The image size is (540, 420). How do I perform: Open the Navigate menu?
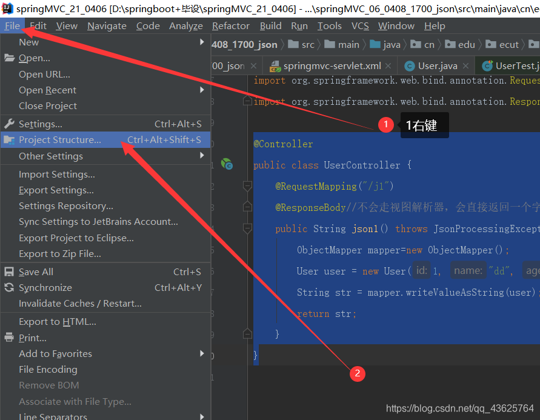coord(107,26)
